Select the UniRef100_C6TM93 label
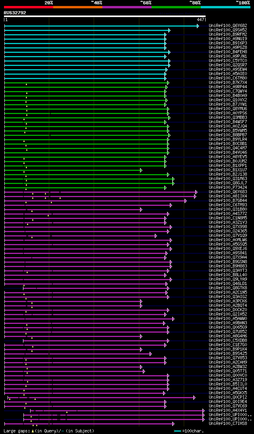Image resolution: width=254 pixels, height=434 pixels. point(228,205)
